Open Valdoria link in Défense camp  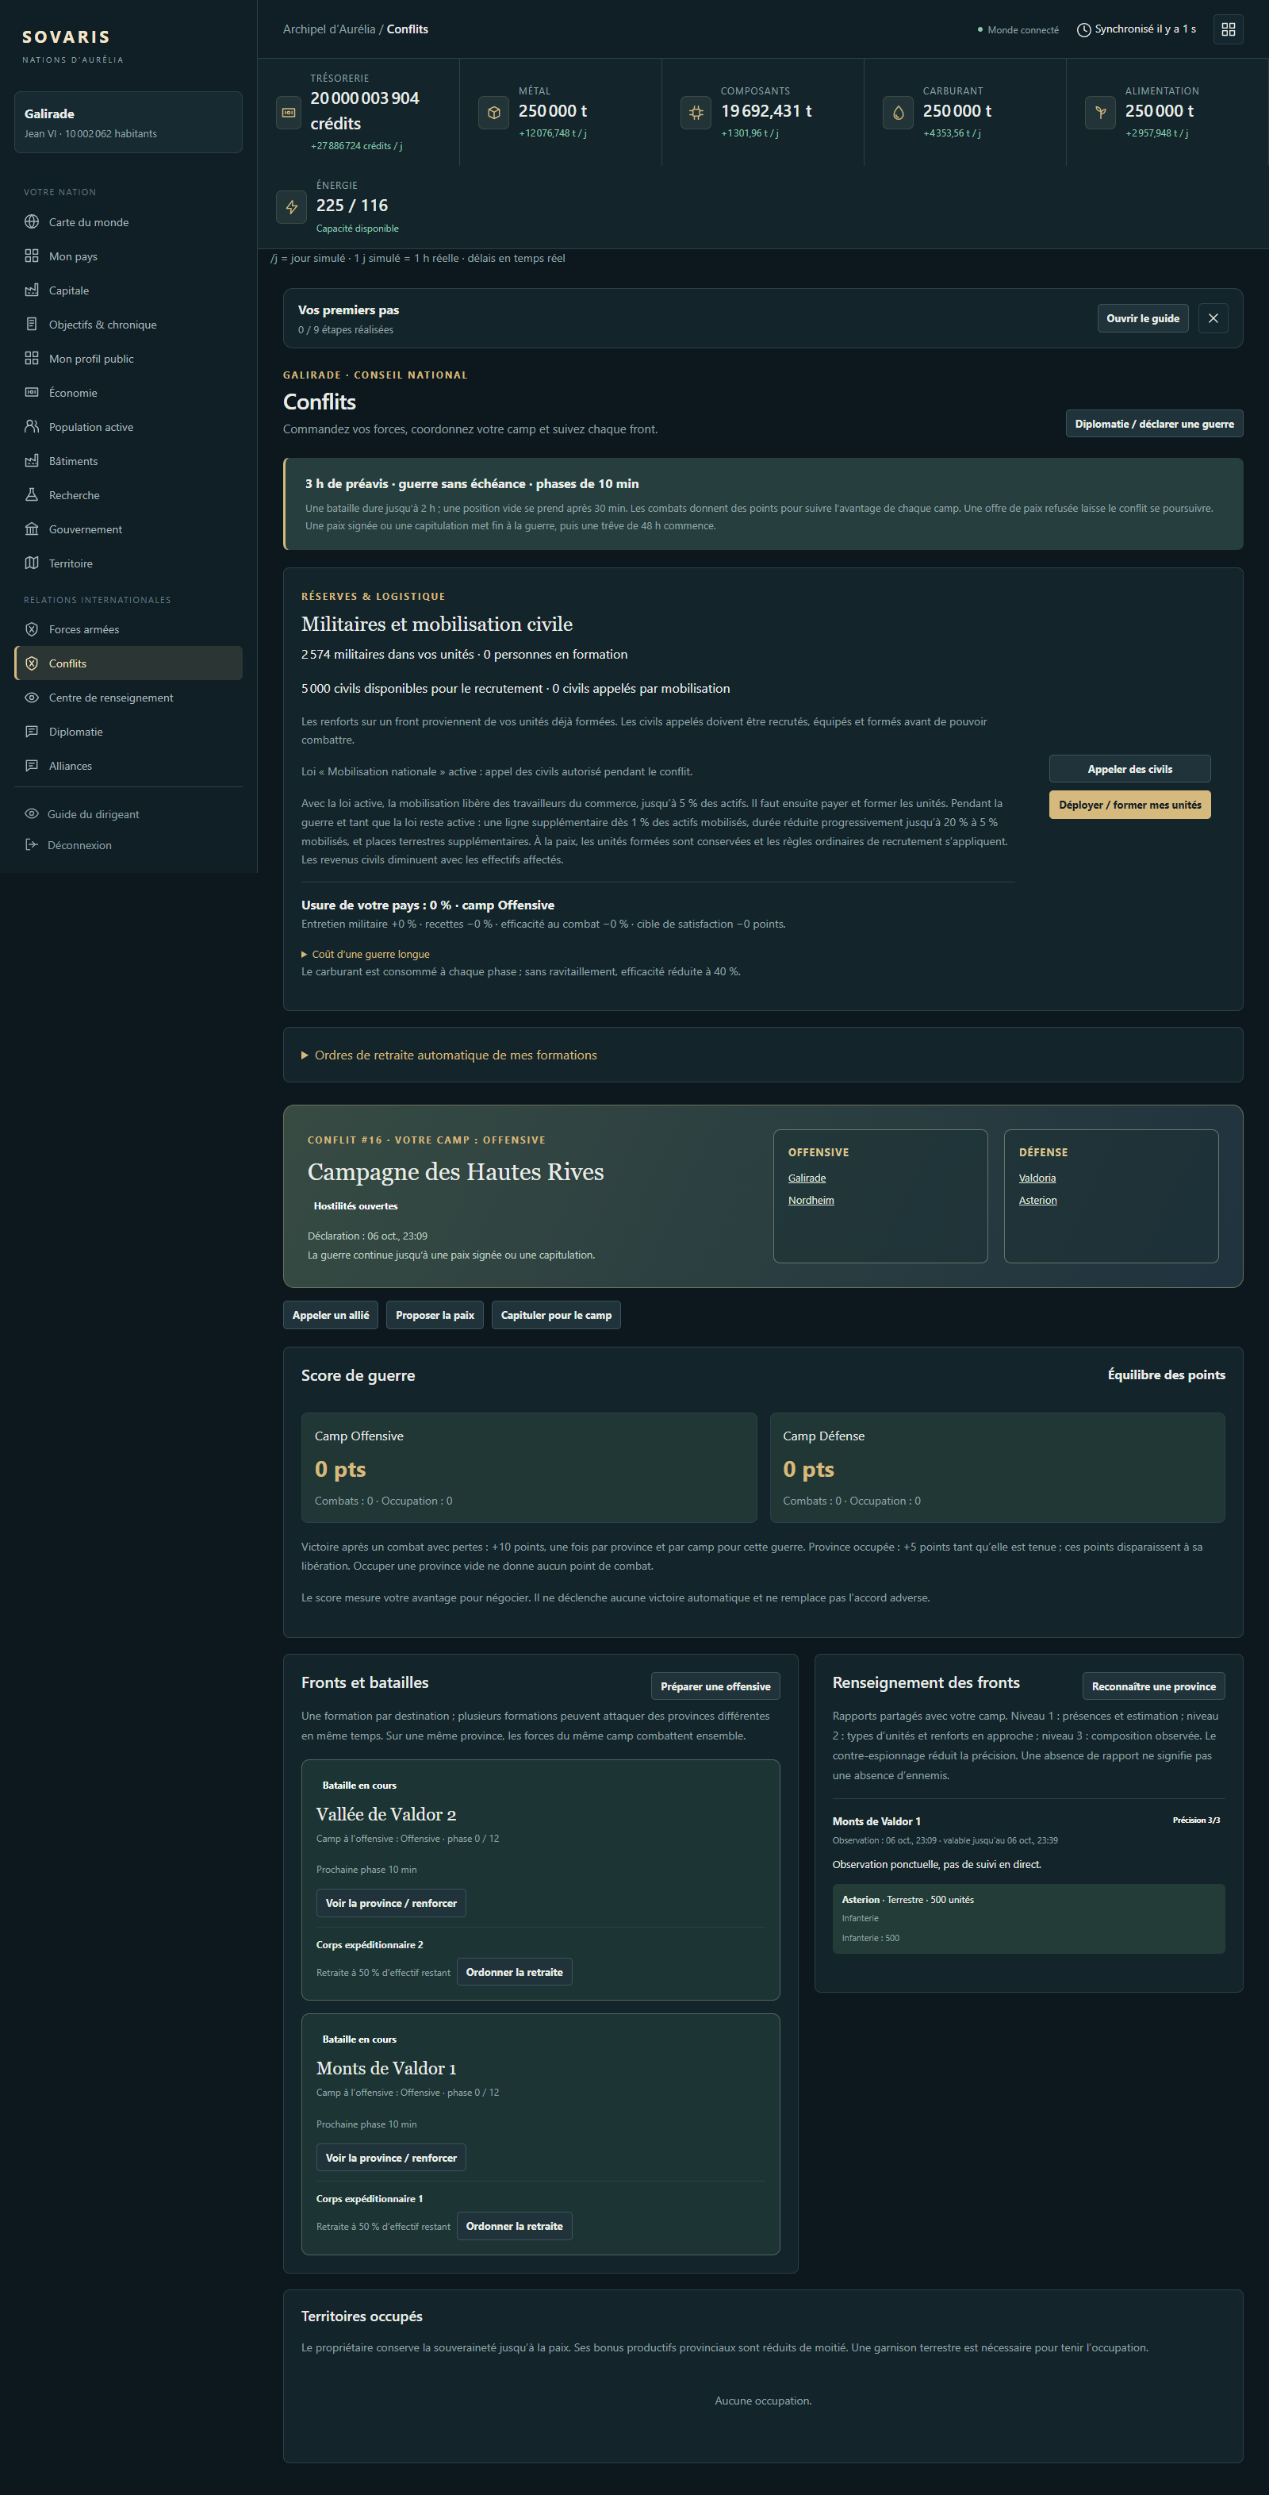(1037, 1178)
